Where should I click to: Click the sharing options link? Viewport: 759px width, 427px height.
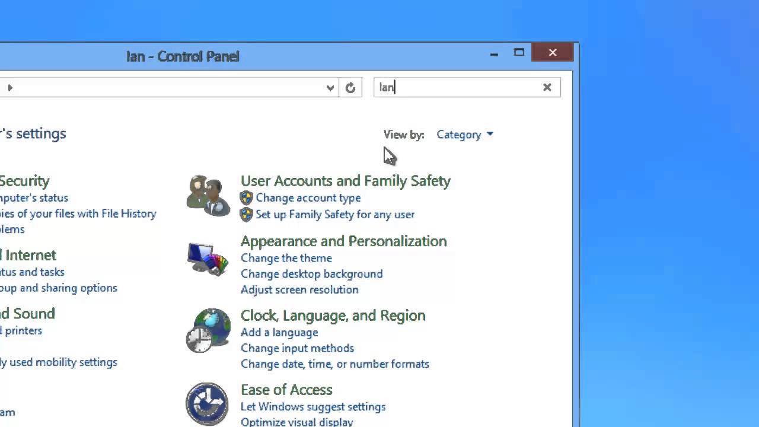59,288
